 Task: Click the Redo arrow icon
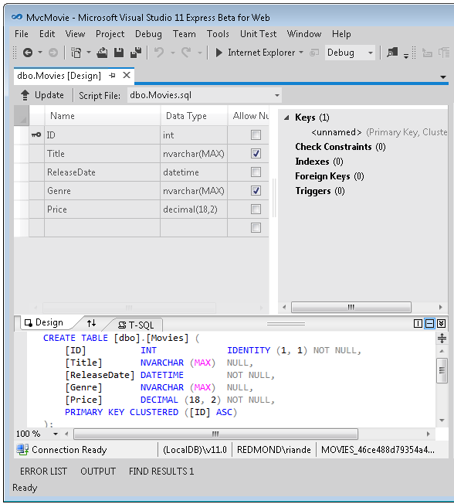pos(186,53)
